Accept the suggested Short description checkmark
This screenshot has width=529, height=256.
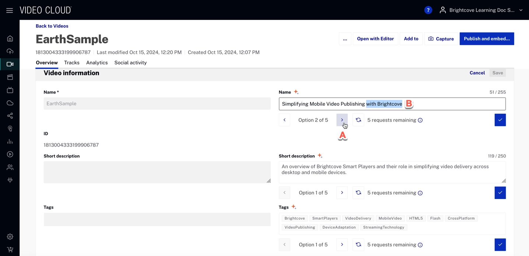pos(500,193)
